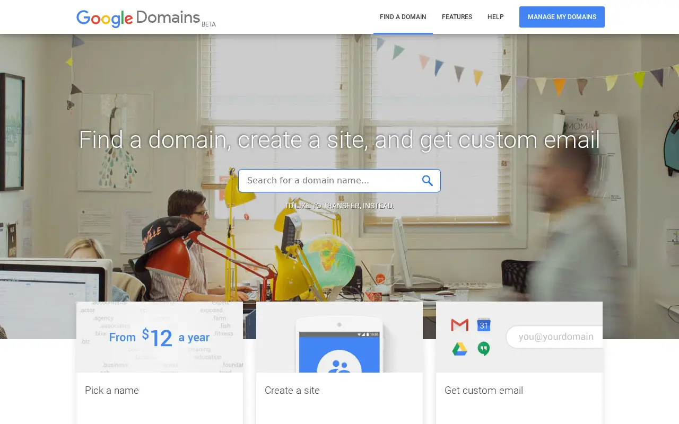Image resolution: width=679 pixels, height=424 pixels.
Task: Click the Google Domains logo
Action: pyautogui.click(x=138, y=18)
